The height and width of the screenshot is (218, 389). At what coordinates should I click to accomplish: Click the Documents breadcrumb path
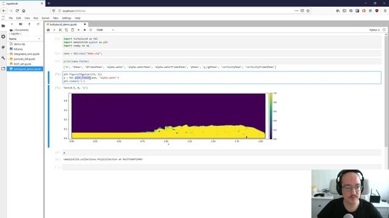[x=21, y=30]
